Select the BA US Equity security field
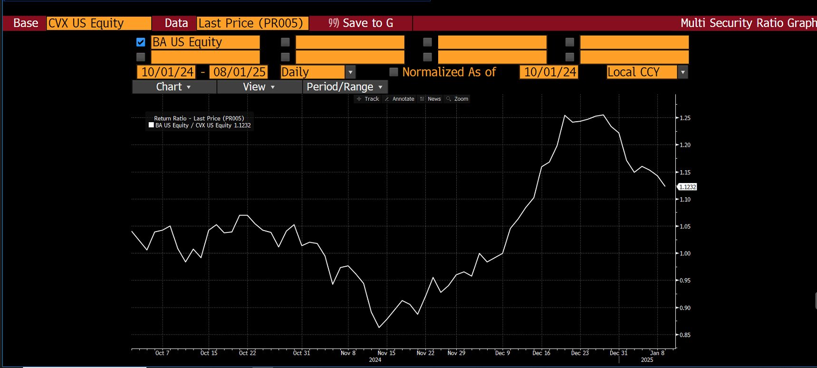Screen dimensions: 817x368 (205, 42)
